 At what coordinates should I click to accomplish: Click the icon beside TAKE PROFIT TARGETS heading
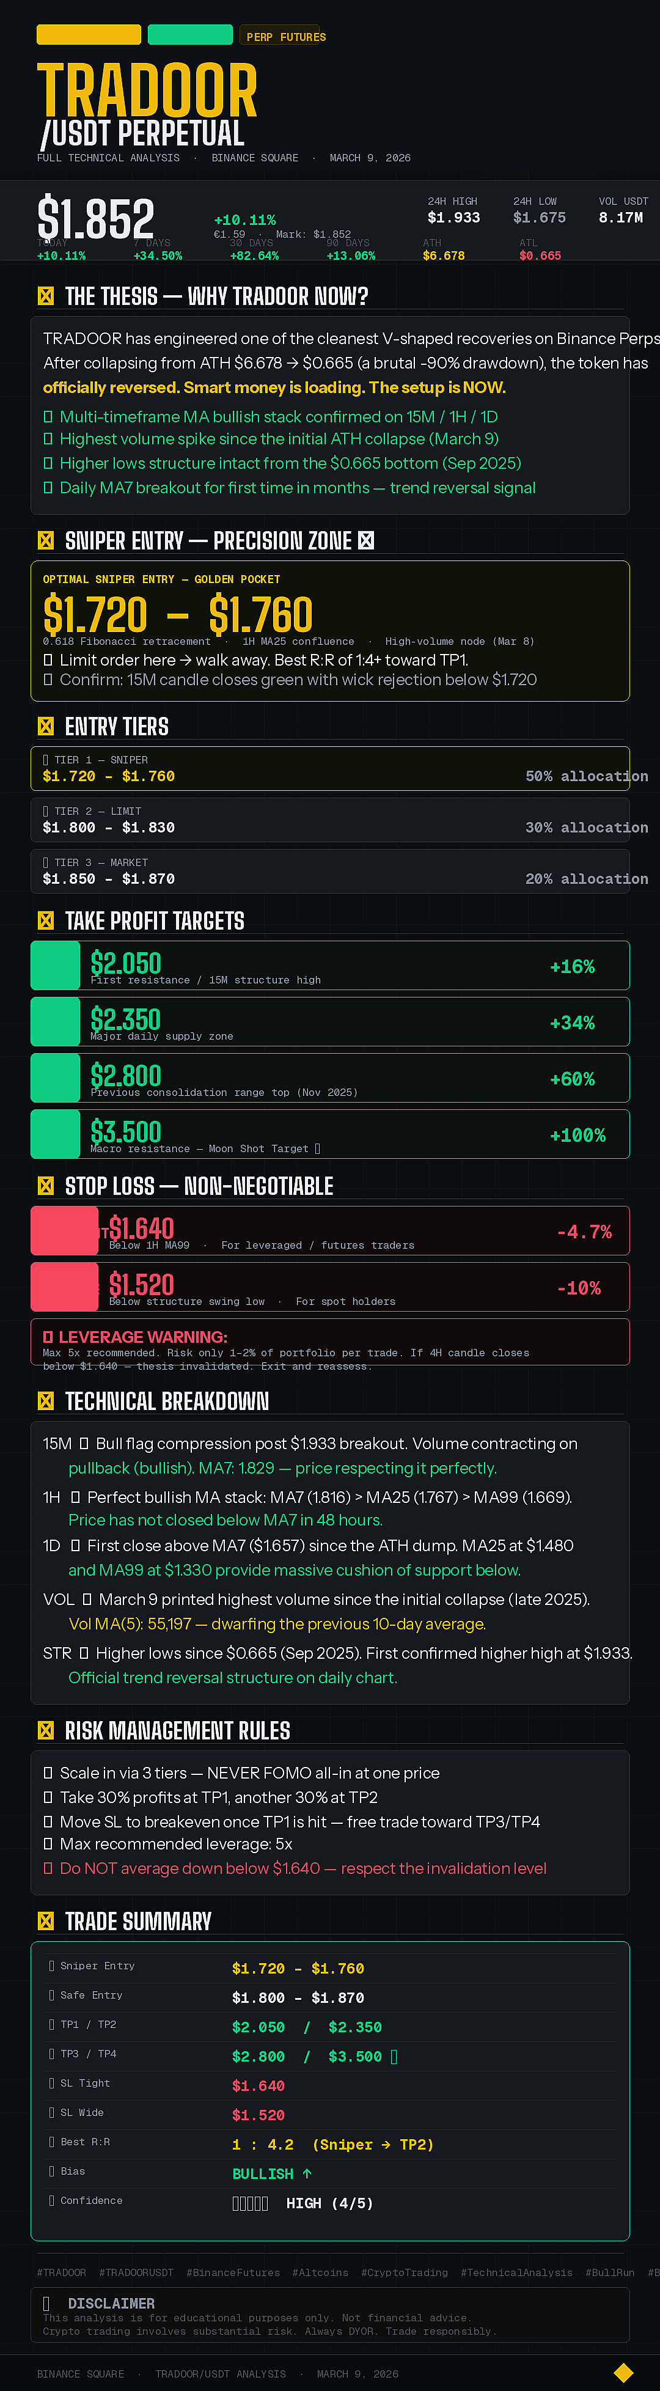coord(45,920)
